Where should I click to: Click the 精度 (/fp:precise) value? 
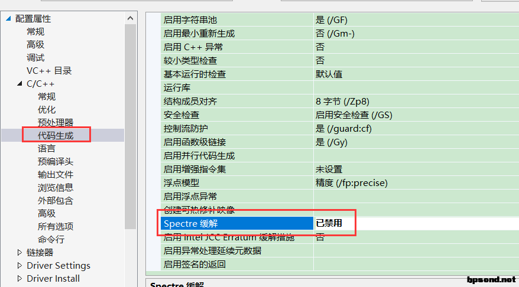tap(352, 182)
